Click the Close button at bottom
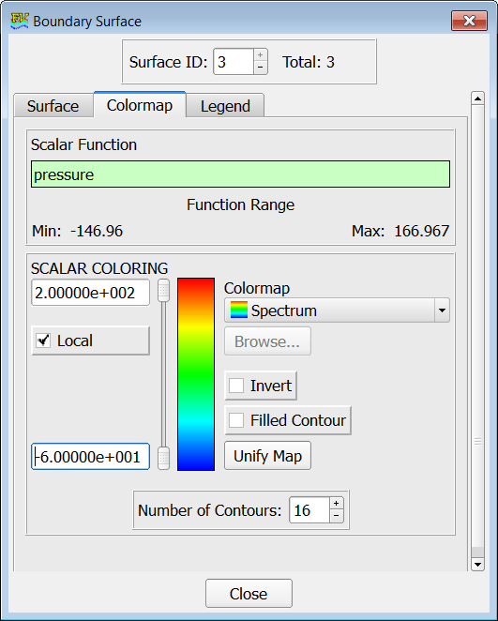 (249, 593)
